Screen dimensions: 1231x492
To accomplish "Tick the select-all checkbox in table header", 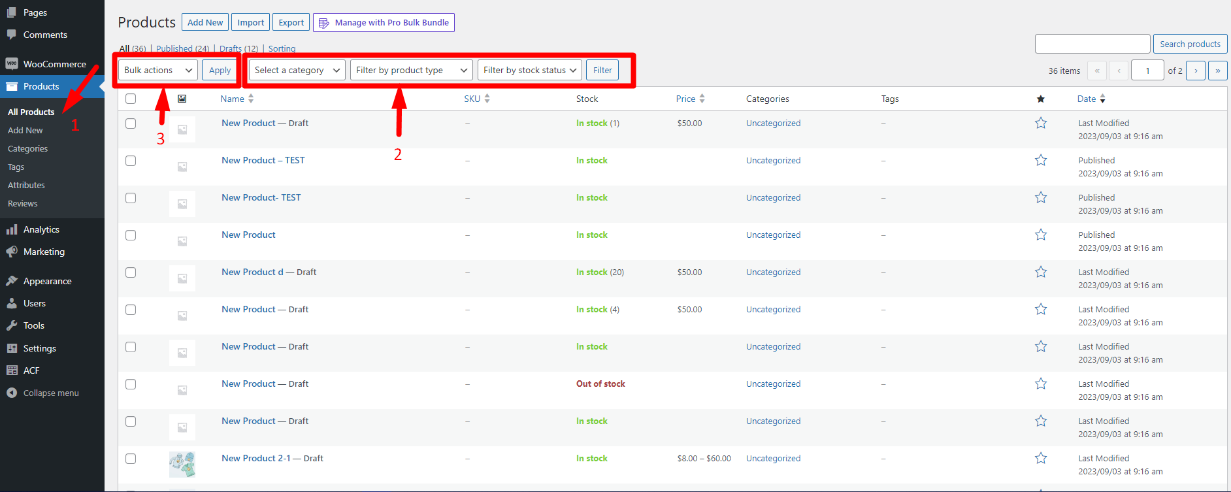I will pos(131,99).
